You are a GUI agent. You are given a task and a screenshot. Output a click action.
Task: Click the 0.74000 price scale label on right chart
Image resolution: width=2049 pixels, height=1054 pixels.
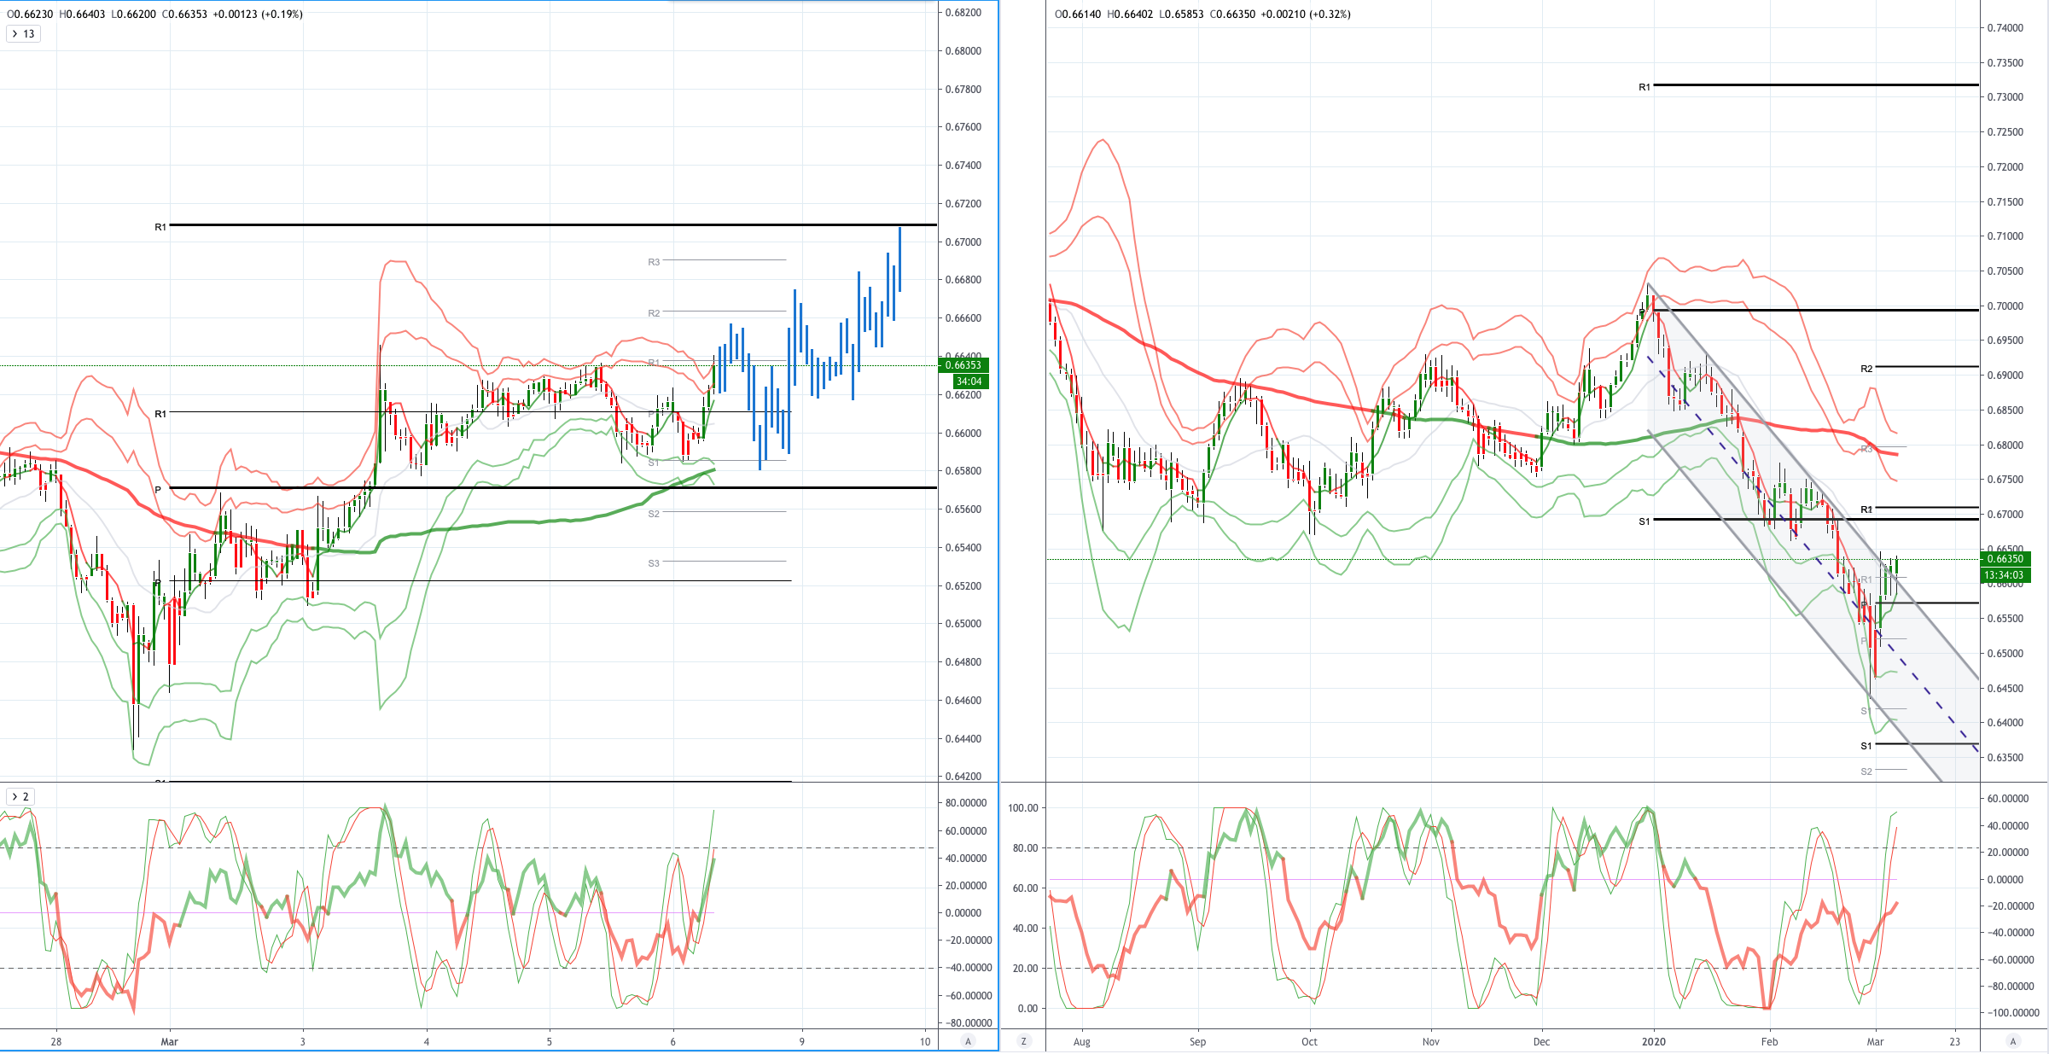(2005, 28)
